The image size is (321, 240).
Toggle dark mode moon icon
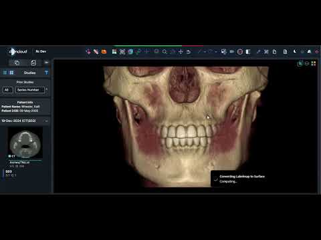pyautogui.click(x=295, y=51)
